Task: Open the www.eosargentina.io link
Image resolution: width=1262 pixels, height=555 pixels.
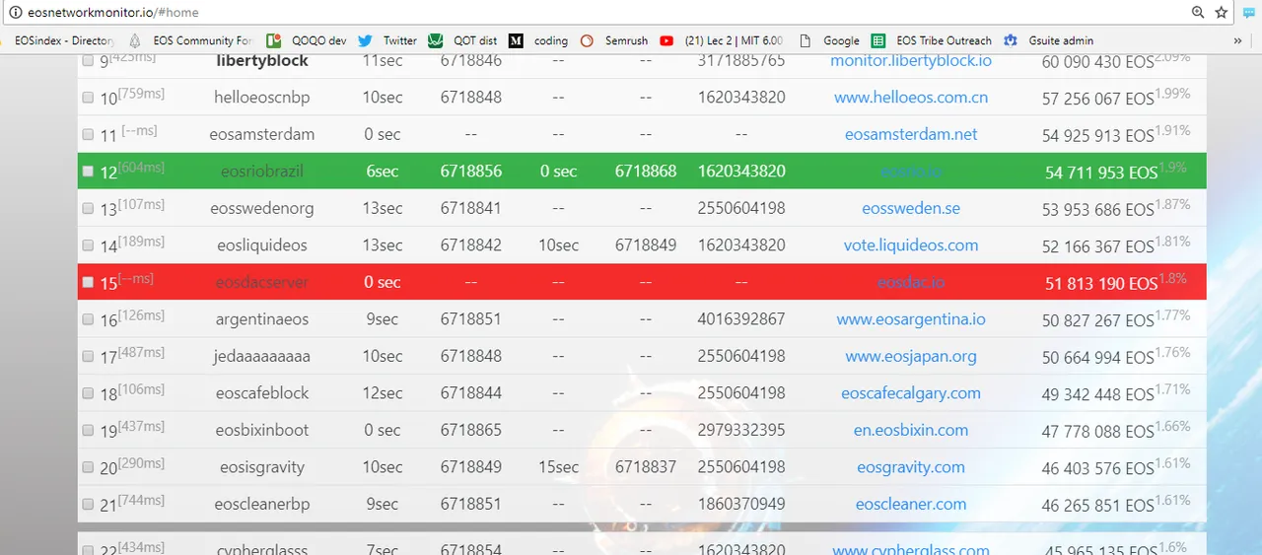Action: pyautogui.click(x=911, y=318)
